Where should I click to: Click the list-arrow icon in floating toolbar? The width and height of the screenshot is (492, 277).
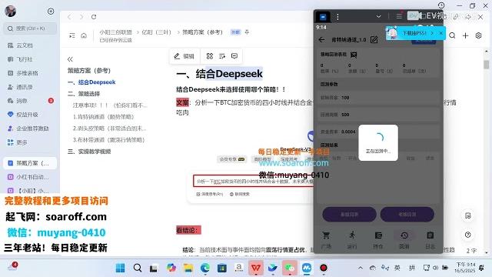pyautogui.click(x=222, y=56)
